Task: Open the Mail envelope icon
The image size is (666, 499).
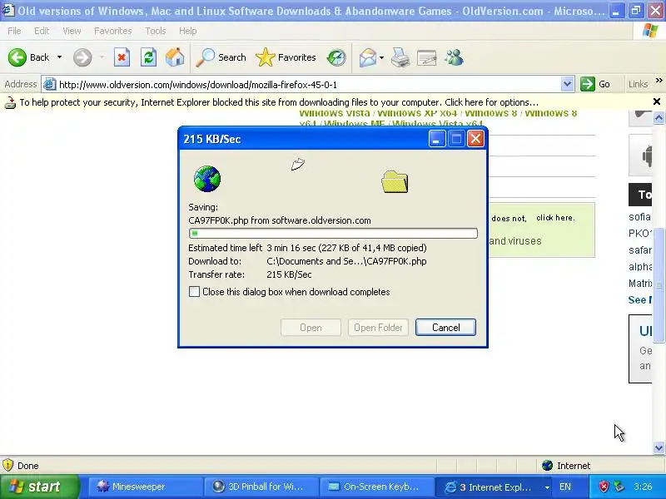Action: tap(368, 57)
